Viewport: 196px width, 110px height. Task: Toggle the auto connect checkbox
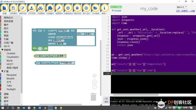point(113,10)
